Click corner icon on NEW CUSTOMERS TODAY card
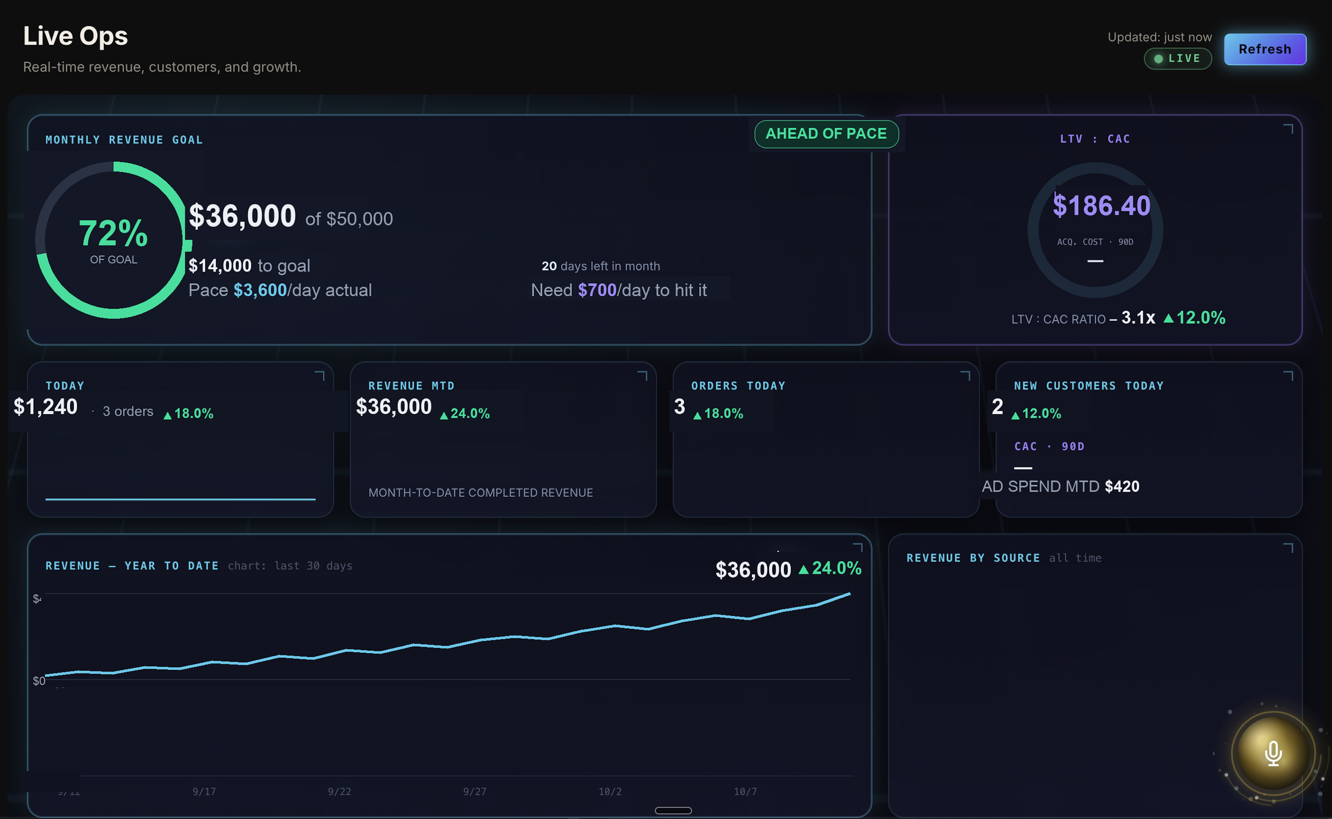 tap(1289, 376)
